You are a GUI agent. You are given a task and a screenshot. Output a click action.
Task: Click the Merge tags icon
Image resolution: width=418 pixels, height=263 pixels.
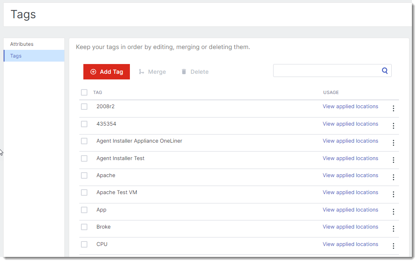coord(141,72)
